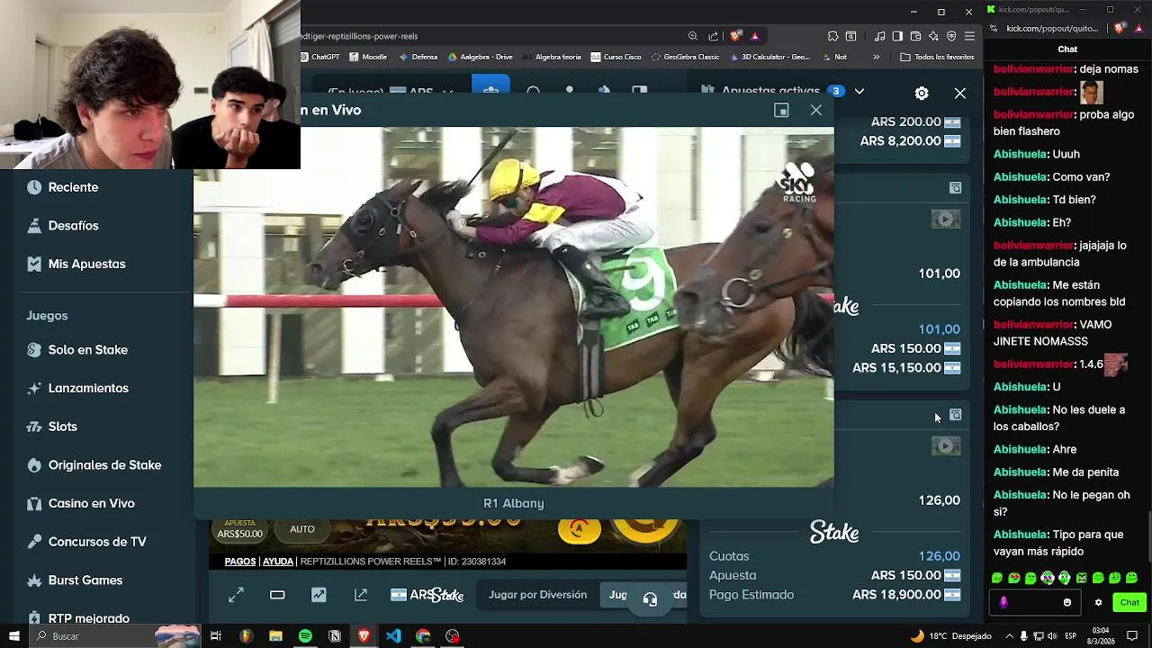Click the Kick chat message input
The image size is (1152, 648).
pos(1033,603)
